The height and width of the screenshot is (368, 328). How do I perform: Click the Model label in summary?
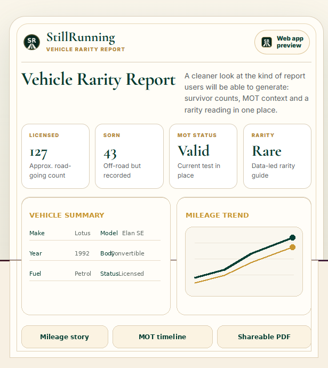point(109,233)
